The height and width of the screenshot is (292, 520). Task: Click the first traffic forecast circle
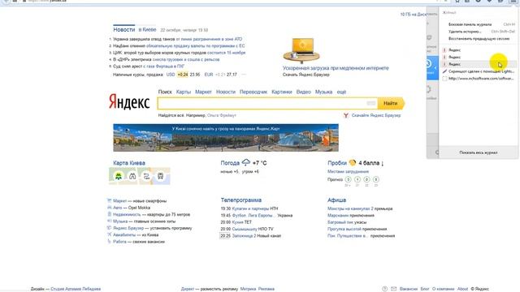[348, 179]
